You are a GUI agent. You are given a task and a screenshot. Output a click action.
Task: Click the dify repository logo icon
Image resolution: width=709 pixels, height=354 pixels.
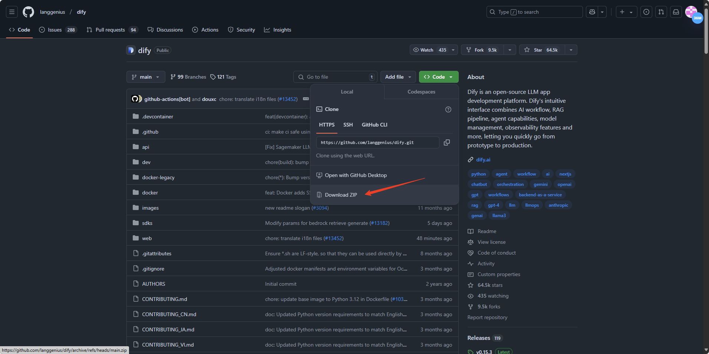coord(131,50)
